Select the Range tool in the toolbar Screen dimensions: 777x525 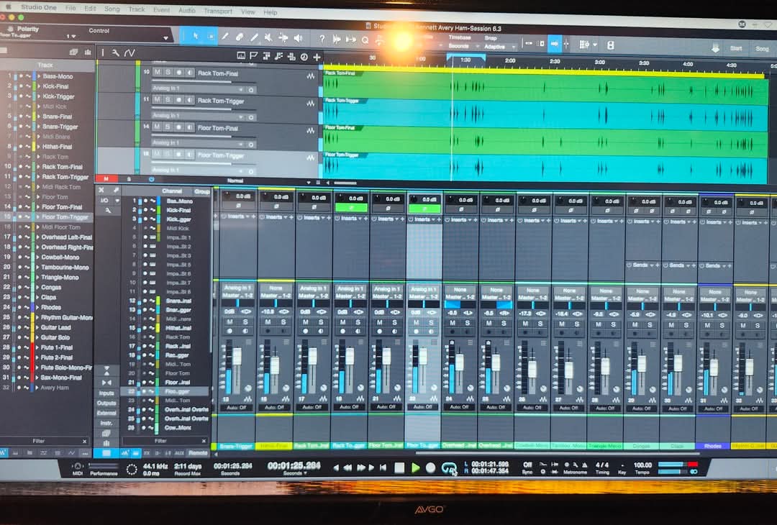click(x=211, y=37)
